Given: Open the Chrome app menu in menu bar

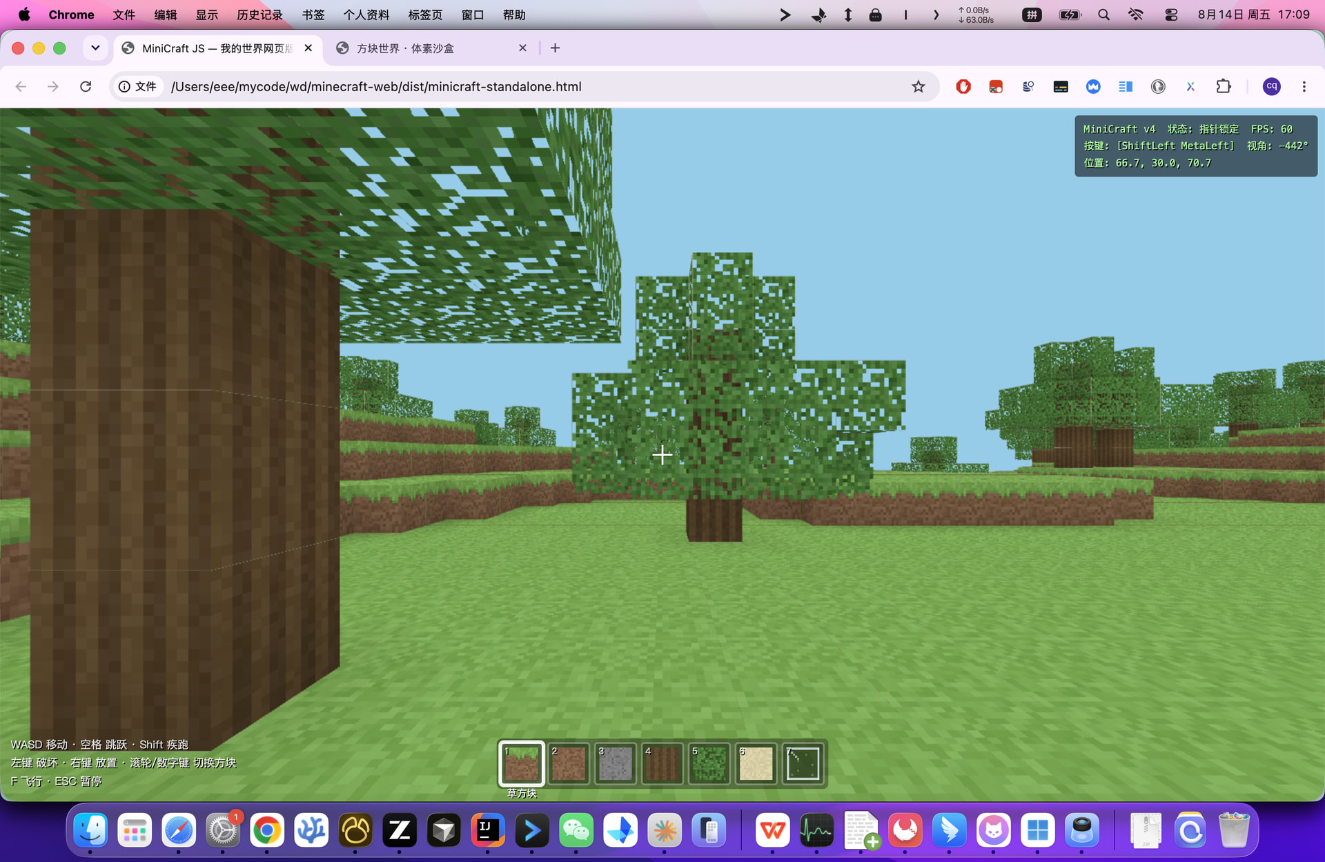Looking at the screenshot, I should (x=71, y=14).
